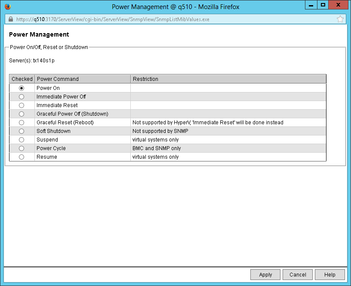This screenshot has width=351, height=286.
Task: Choose Graceful Power Off (Shutdown)
Action: click(22, 114)
